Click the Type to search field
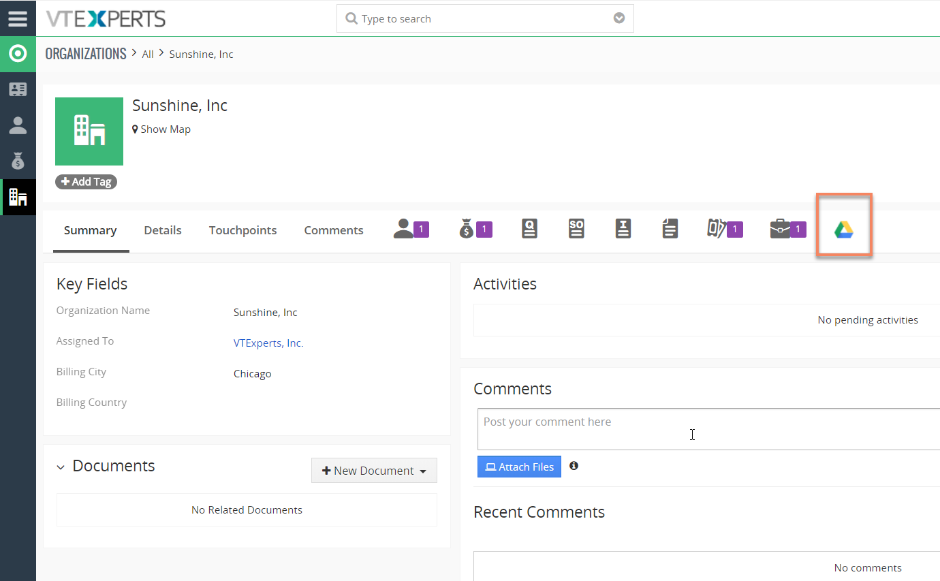940x581 pixels. (485, 19)
